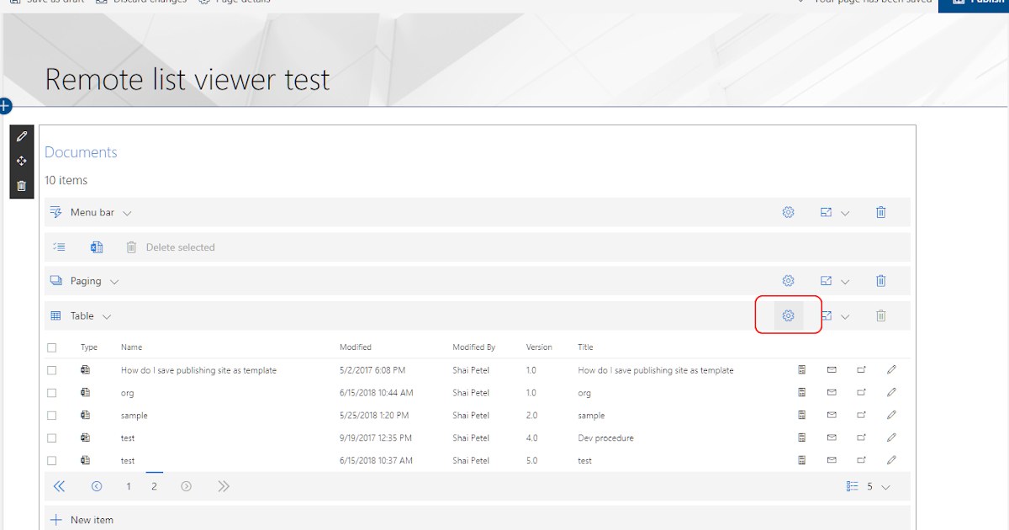Screen dimensions: 1009x530
Task: Open the circled Table settings gear
Action: coord(788,315)
